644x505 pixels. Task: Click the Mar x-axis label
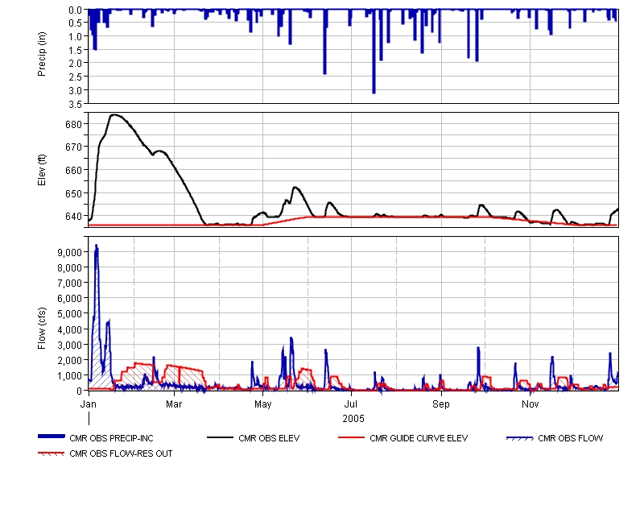tap(174, 404)
